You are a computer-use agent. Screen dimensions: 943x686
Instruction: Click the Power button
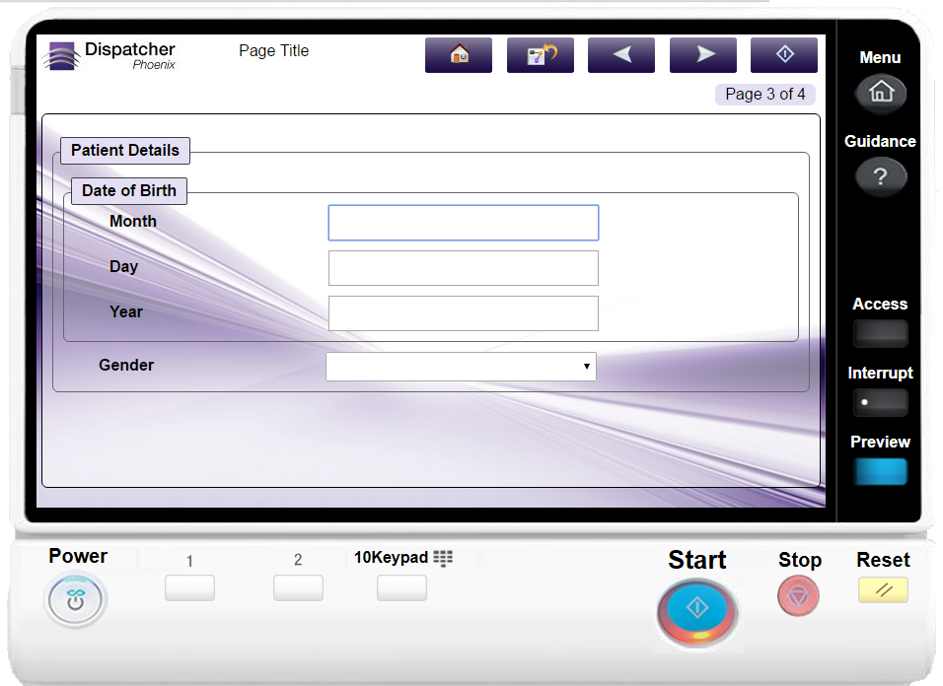[75, 599]
